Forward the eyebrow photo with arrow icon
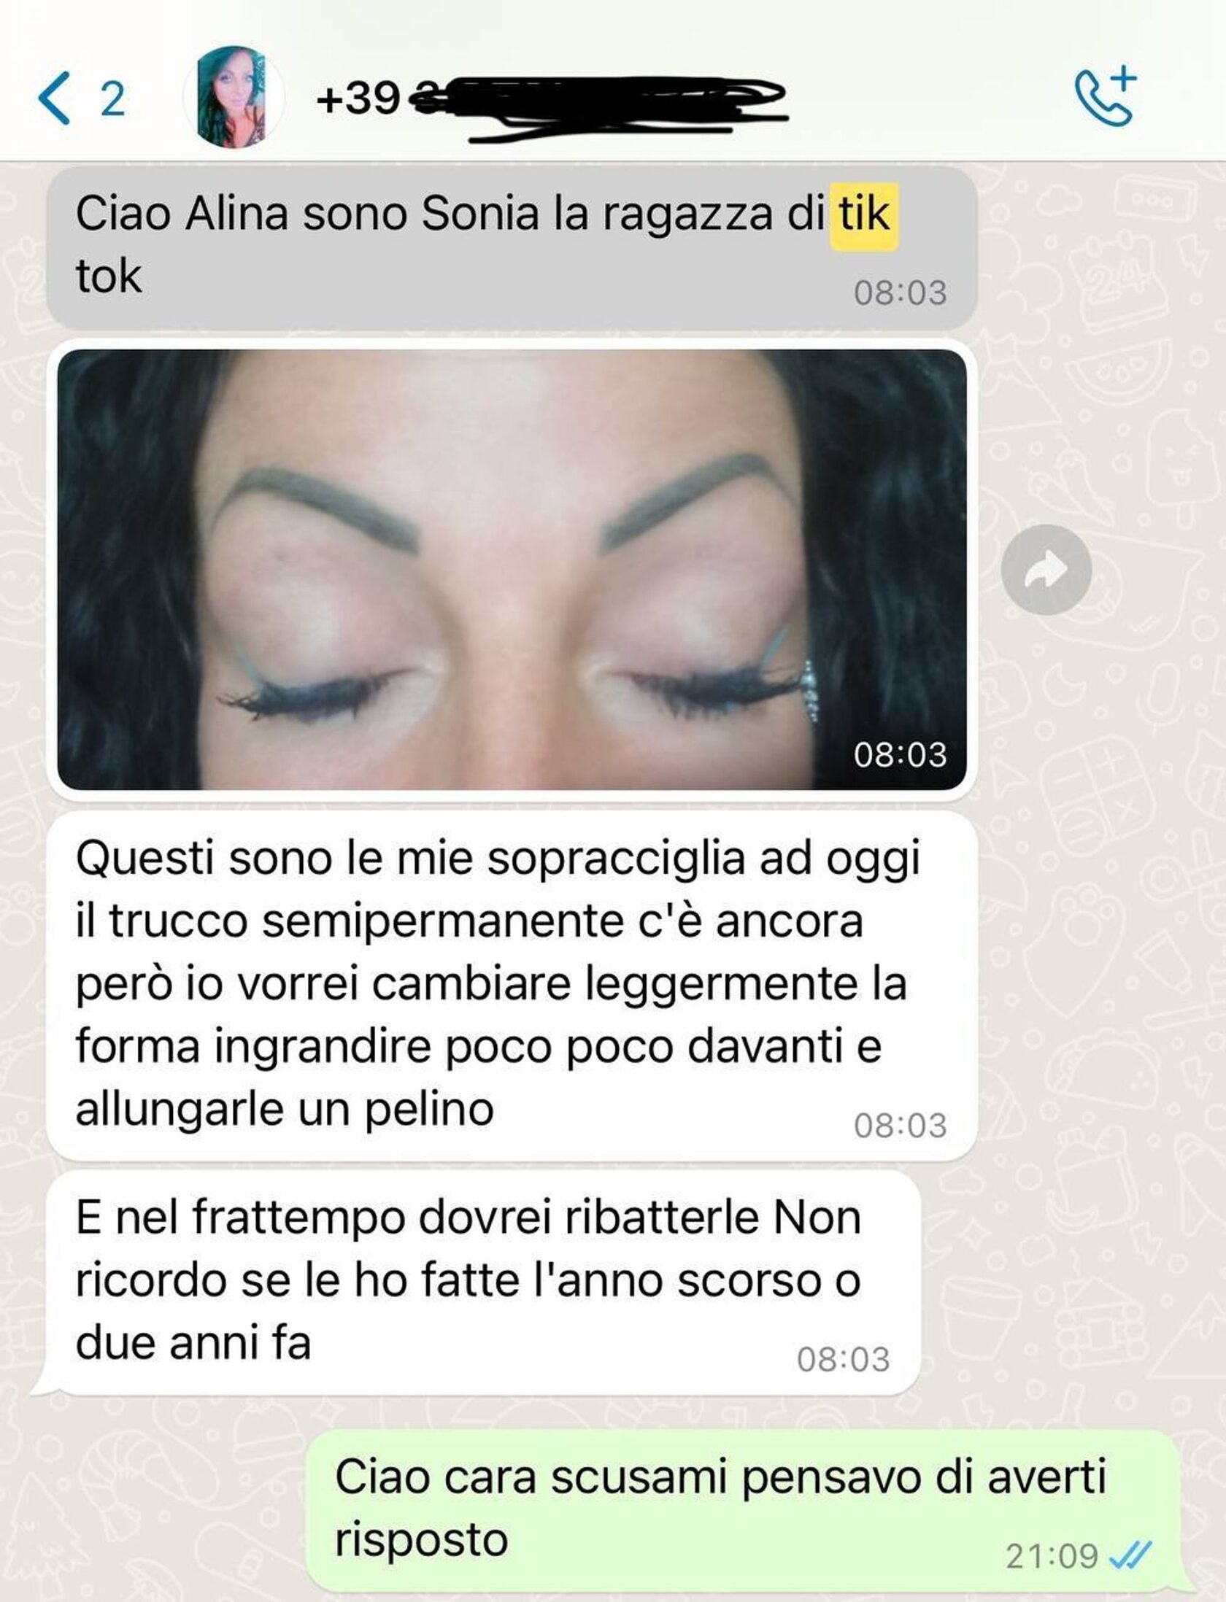Viewport: 1226px width, 1602px height. click(x=1046, y=570)
